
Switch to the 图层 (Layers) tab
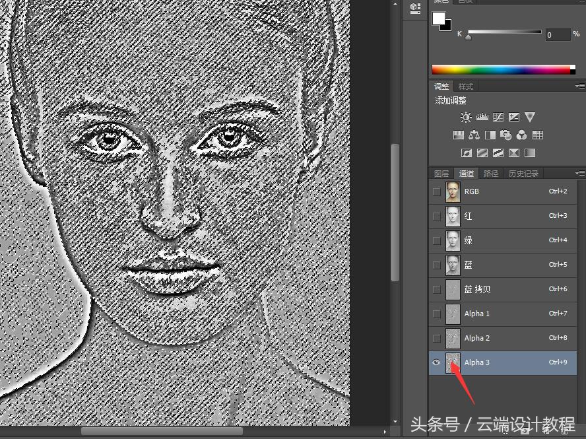441,174
